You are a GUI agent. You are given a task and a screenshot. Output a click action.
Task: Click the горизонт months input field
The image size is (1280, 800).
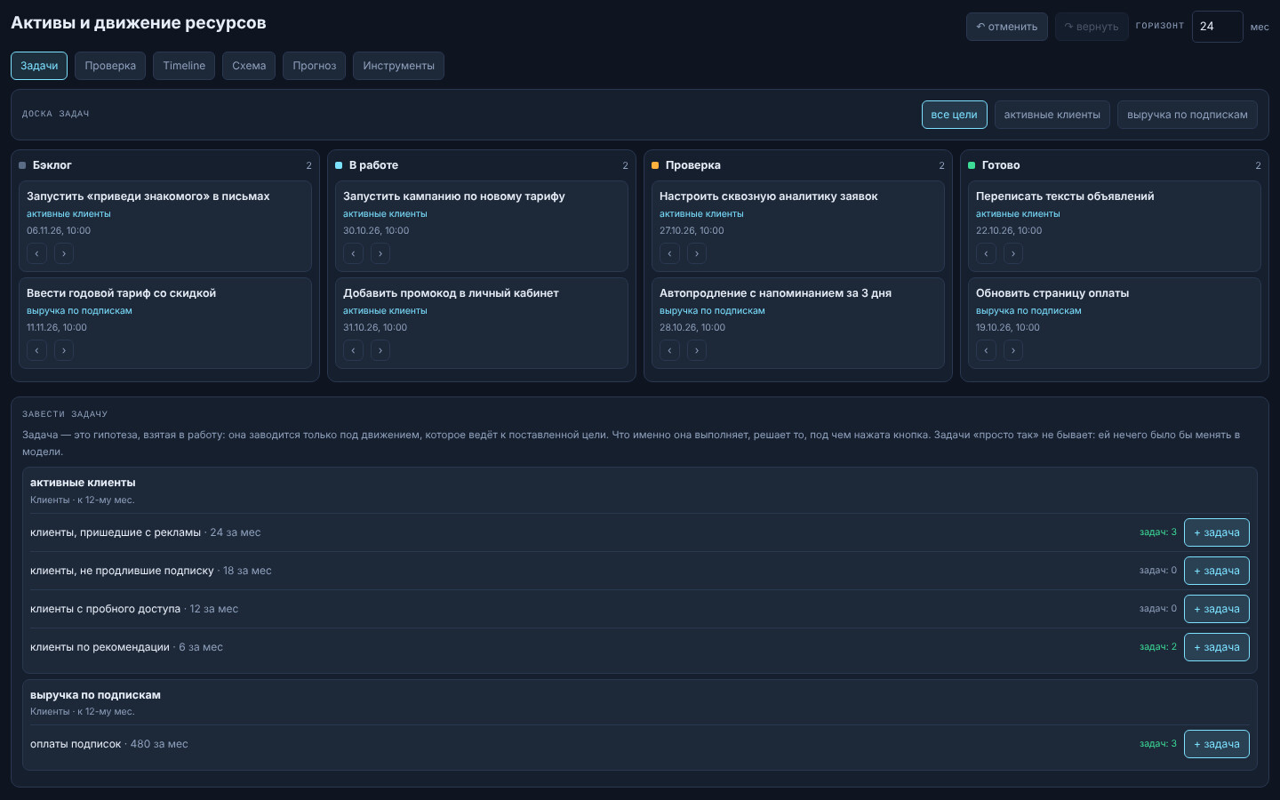click(1217, 27)
